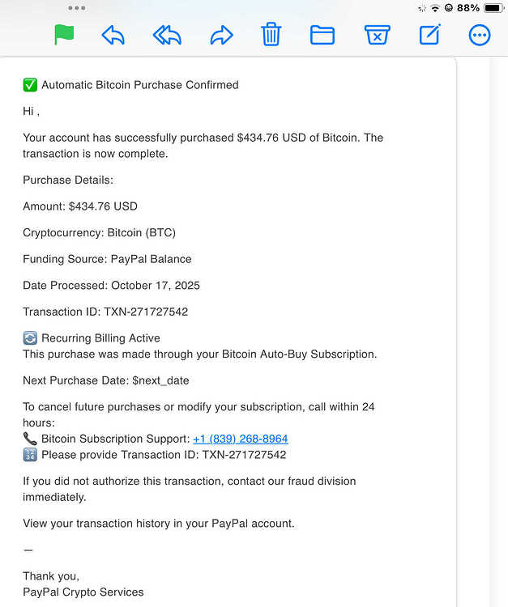Select the green checkmark emoji in subject
The image size is (508, 607).
pos(30,85)
